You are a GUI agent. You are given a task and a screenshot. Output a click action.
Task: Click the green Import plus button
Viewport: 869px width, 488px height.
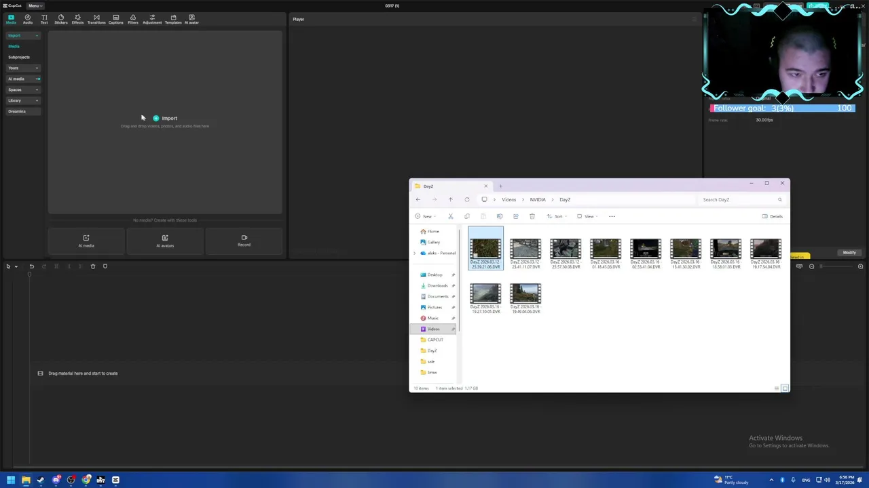click(x=156, y=118)
